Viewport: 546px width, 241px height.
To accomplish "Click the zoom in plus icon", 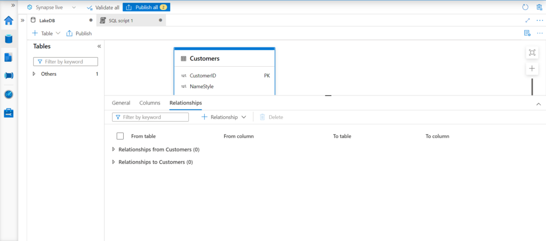I will [x=532, y=69].
